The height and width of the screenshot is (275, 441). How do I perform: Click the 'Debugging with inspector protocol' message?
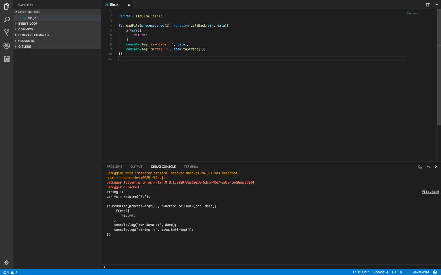coord(172,173)
